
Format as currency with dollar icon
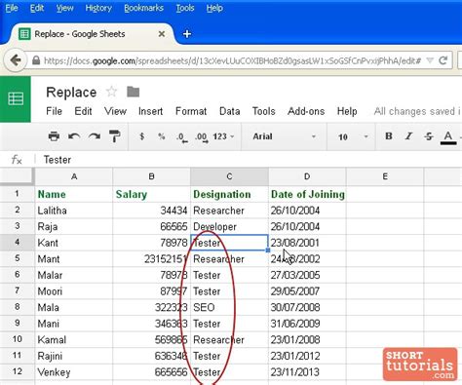141,136
